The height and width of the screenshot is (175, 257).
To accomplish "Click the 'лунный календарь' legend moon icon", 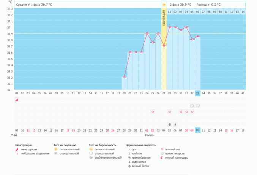I will pyautogui.click(x=162, y=157).
